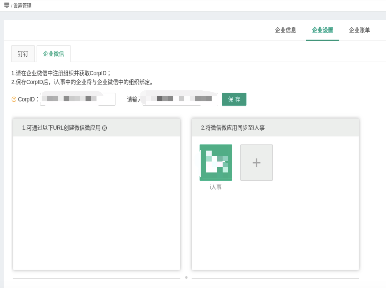Switch to the 钉钉 tab
The height and width of the screenshot is (288, 386).
coord(23,54)
